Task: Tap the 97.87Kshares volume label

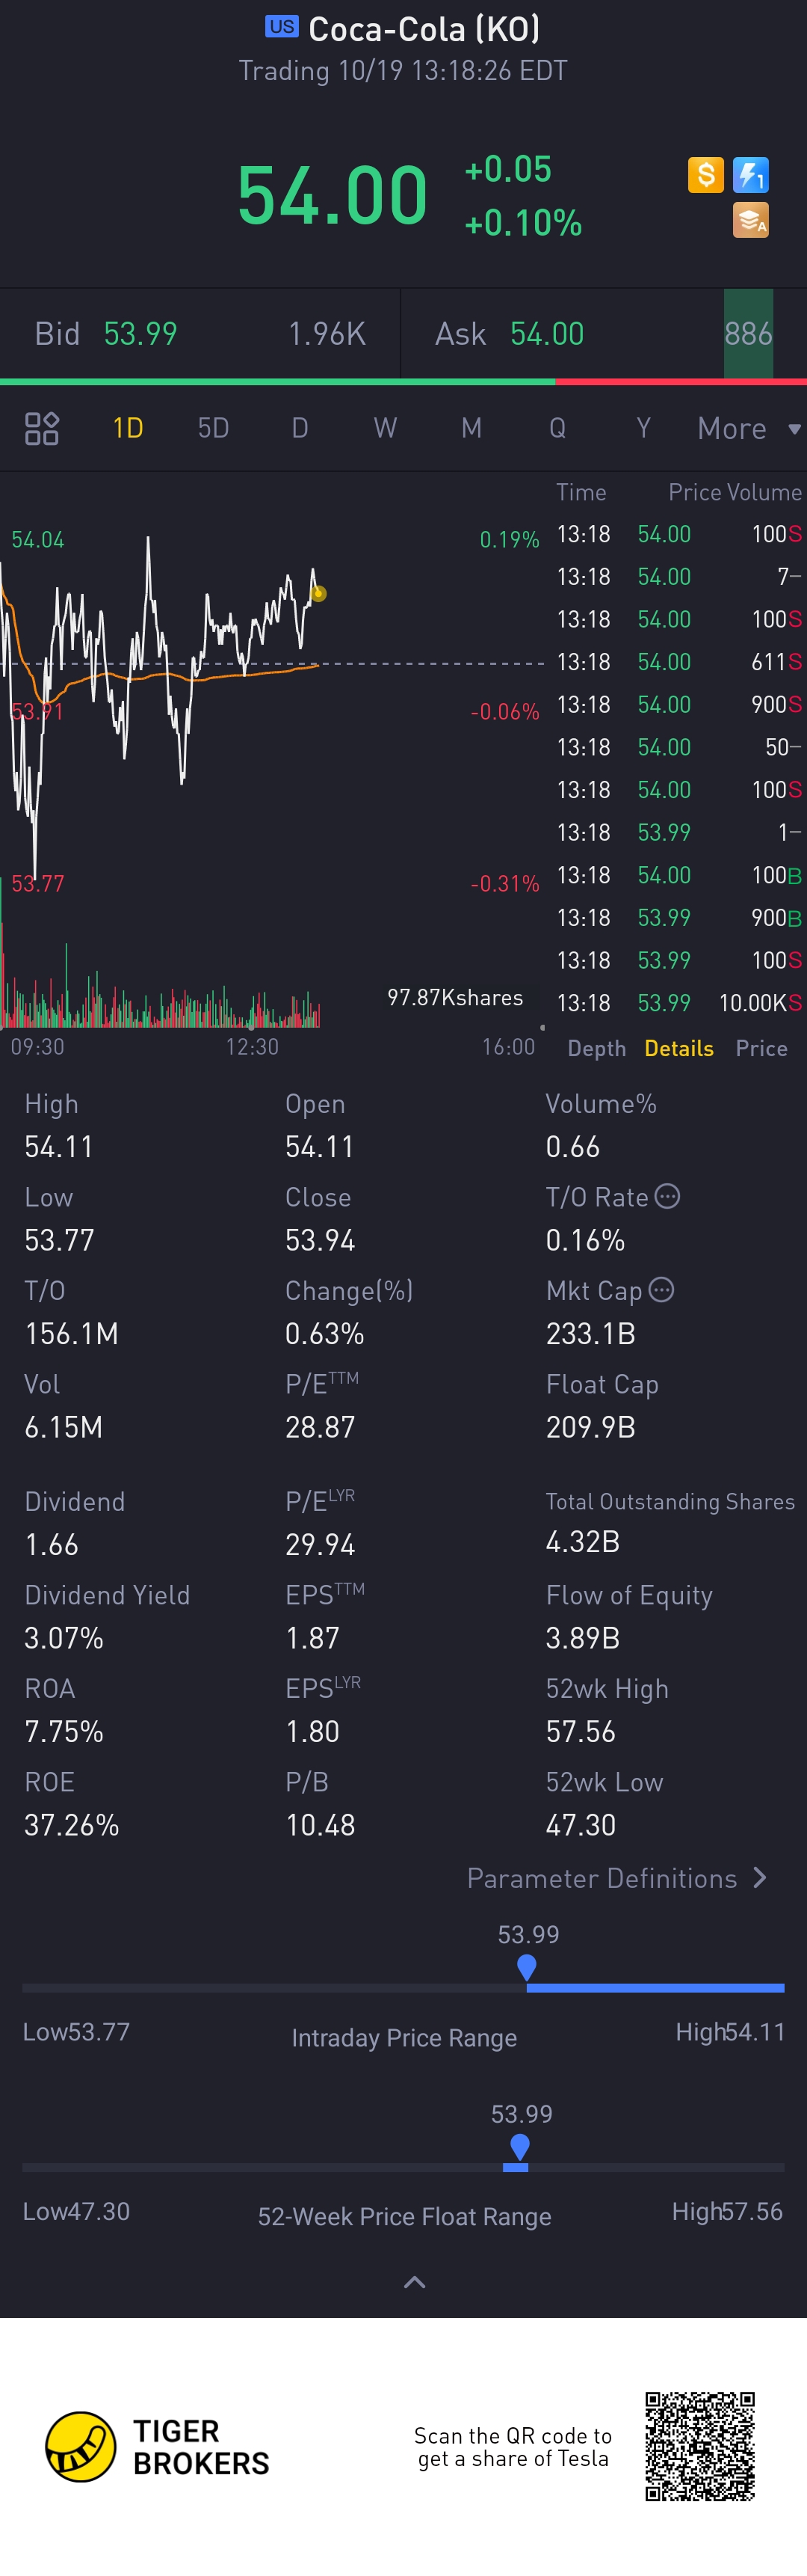Action: pos(454,997)
